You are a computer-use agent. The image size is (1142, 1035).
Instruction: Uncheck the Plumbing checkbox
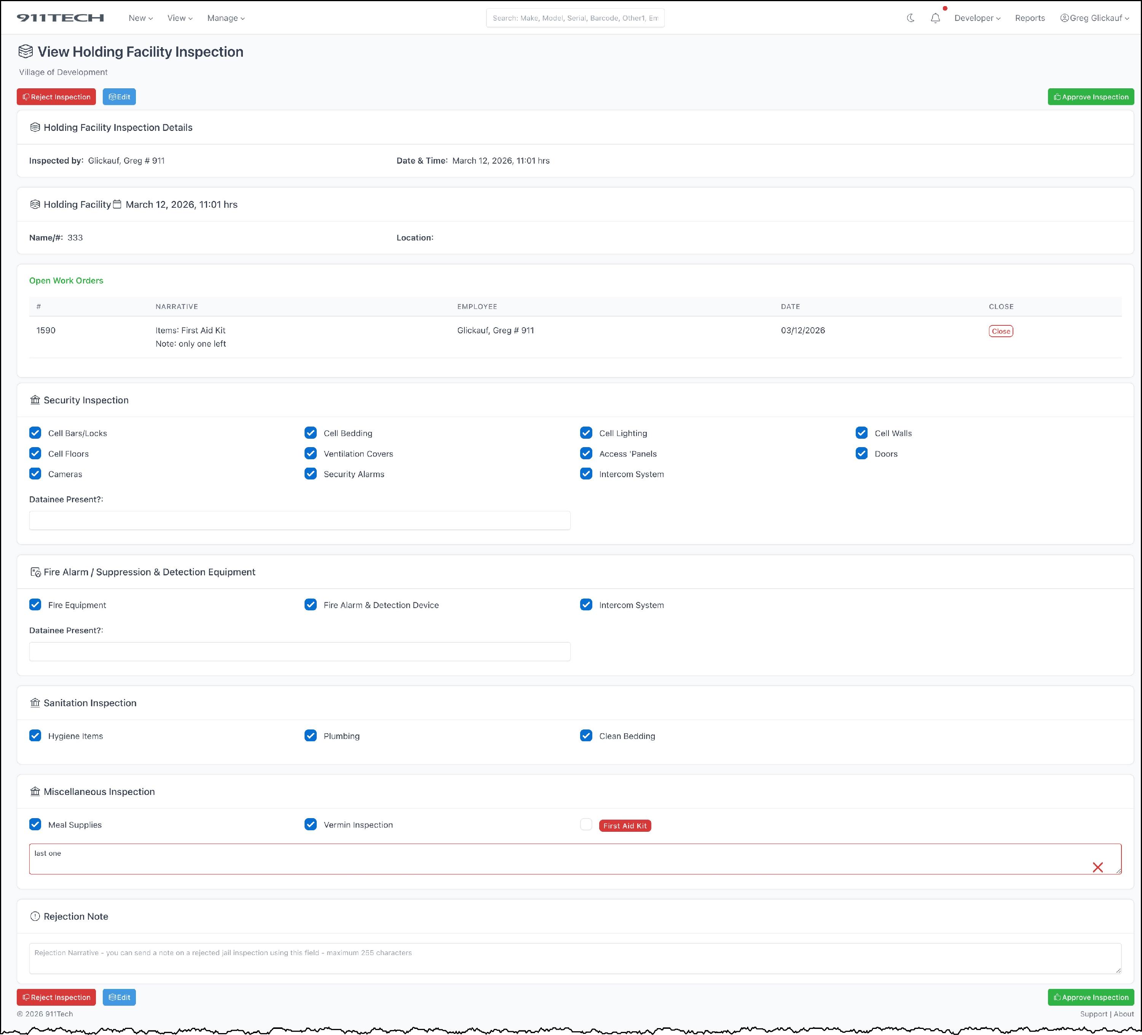tap(310, 736)
